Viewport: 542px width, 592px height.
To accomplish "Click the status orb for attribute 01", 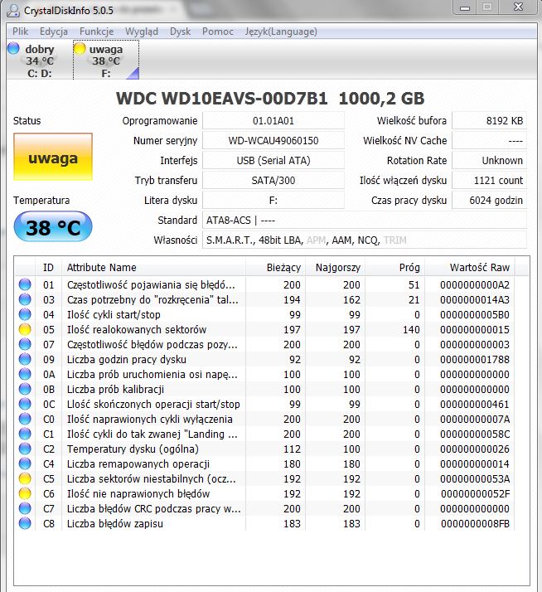I will click(x=25, y=284).
